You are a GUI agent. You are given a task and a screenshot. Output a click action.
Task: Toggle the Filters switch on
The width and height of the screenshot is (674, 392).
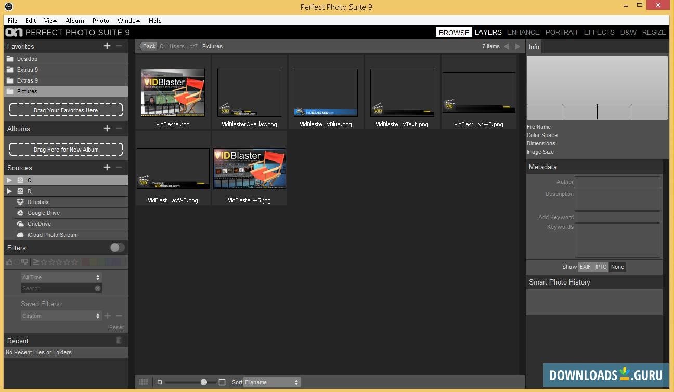[117, 248]
